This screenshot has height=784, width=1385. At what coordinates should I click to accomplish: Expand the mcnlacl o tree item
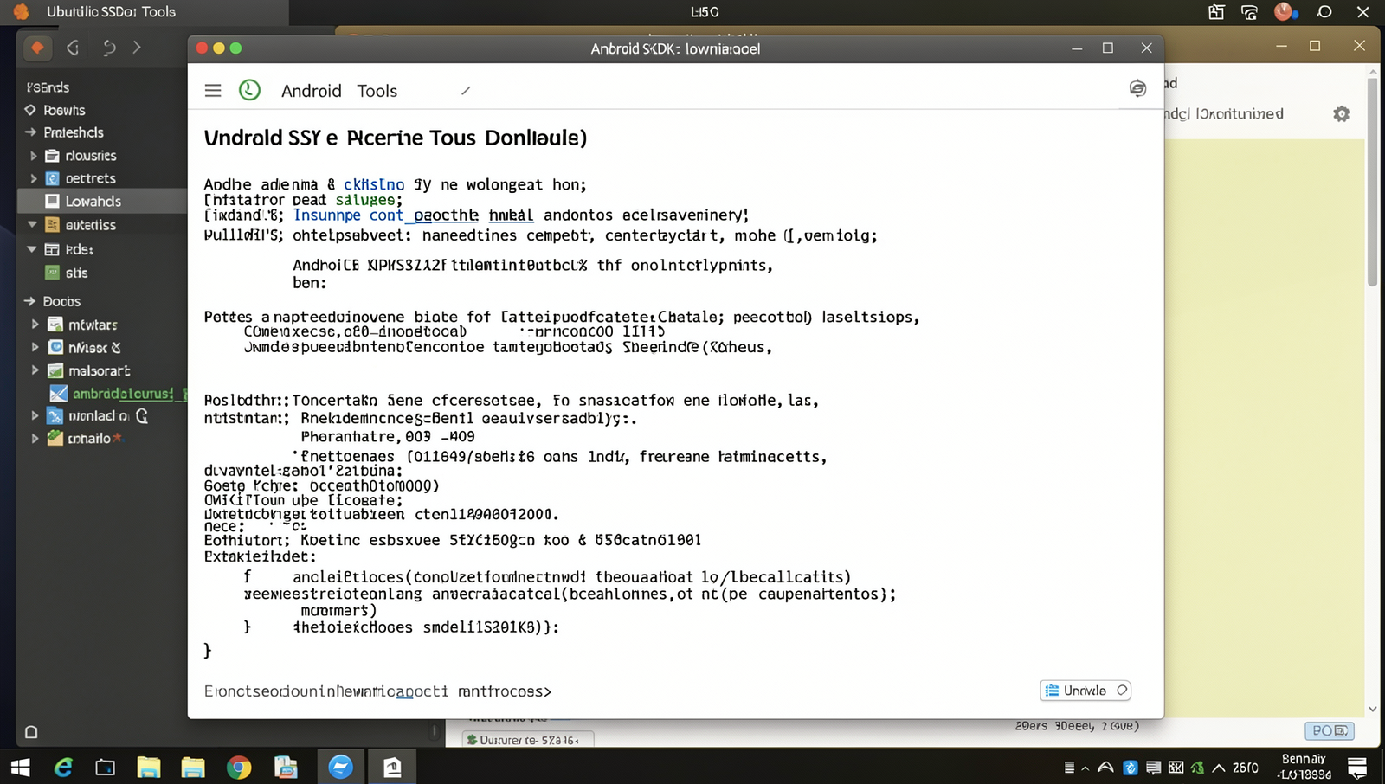tap(35, 416)
